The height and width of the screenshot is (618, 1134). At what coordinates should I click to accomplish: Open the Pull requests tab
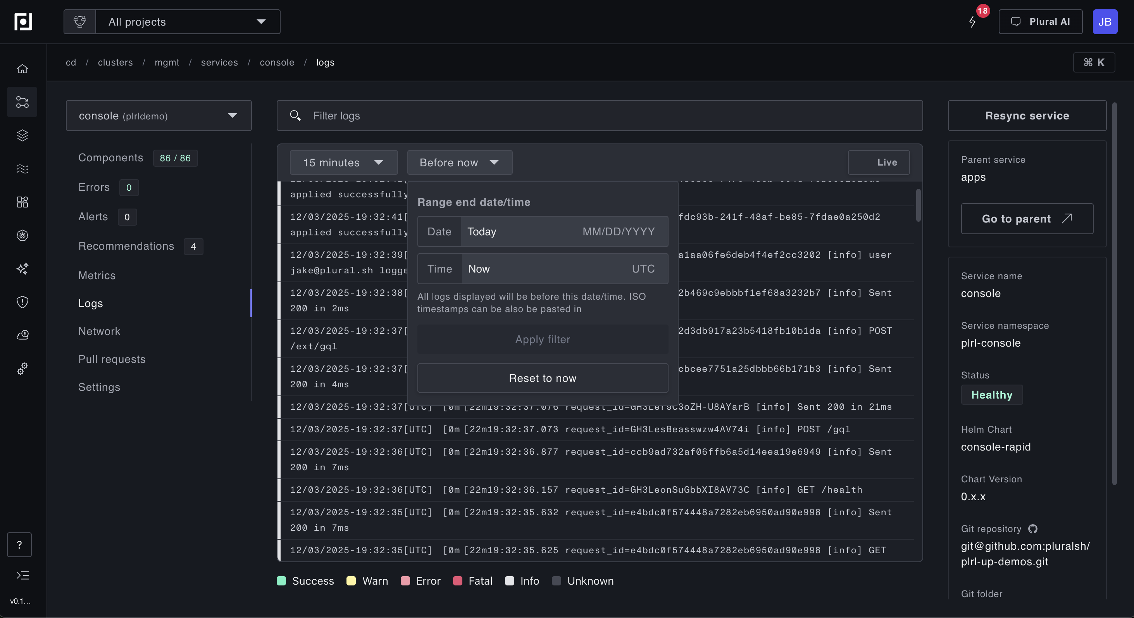(x=112, y=359)
